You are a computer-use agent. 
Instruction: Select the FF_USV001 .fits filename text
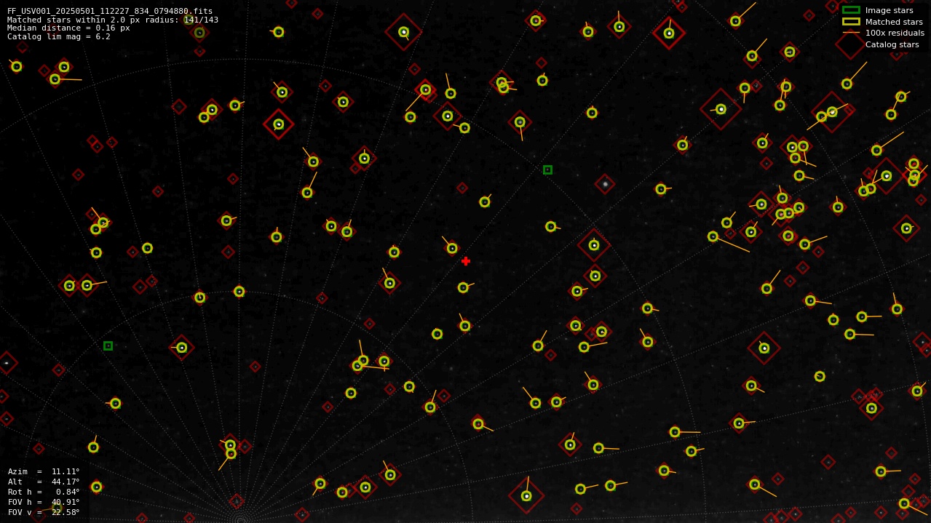coord(110,11)
